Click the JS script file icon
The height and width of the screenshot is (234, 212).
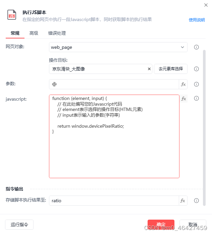tap(12, 15)
